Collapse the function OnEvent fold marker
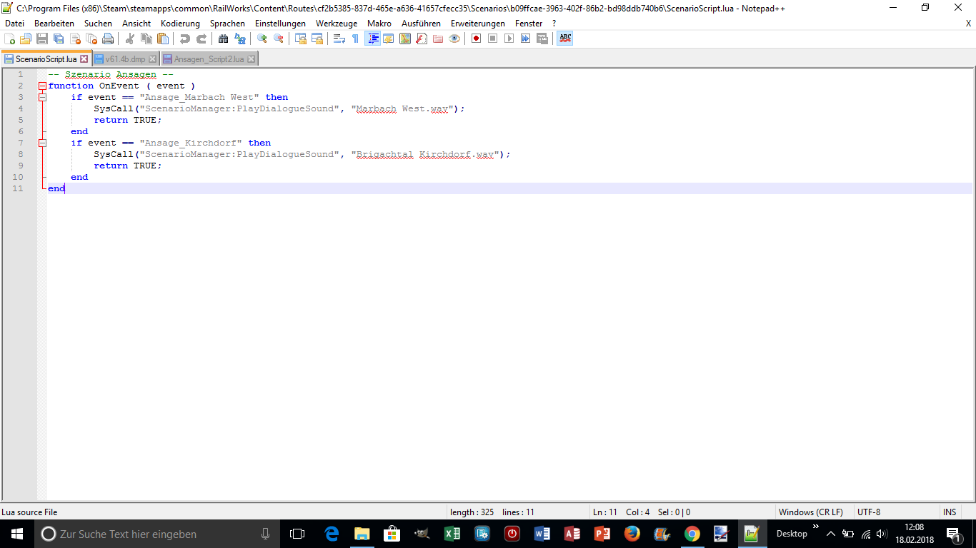This screenshot has width=976, height=548. coord(42,86)
